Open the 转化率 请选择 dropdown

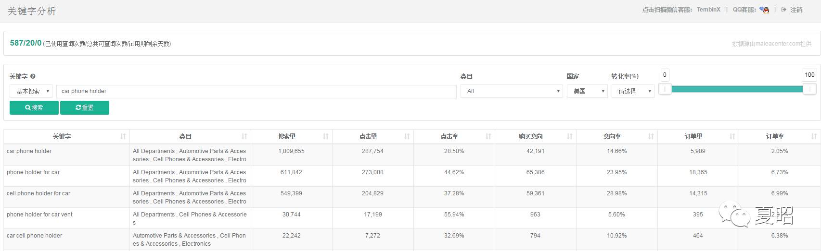coord(633,91)
